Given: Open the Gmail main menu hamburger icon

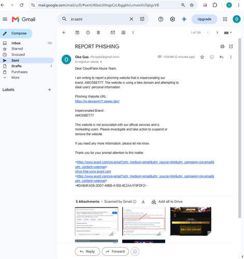Looking at the screenshot, I should point(5,19).
